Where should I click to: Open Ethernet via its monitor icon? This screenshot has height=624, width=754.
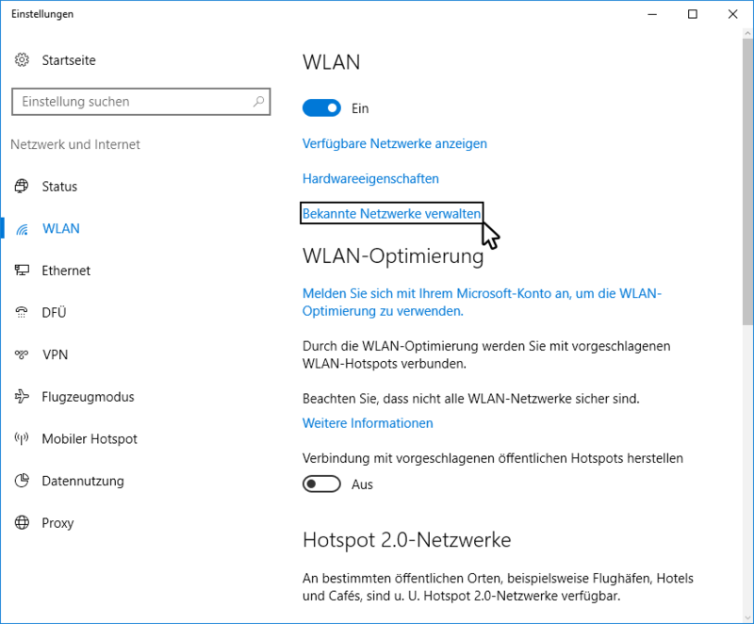click(x=22, y=271)
